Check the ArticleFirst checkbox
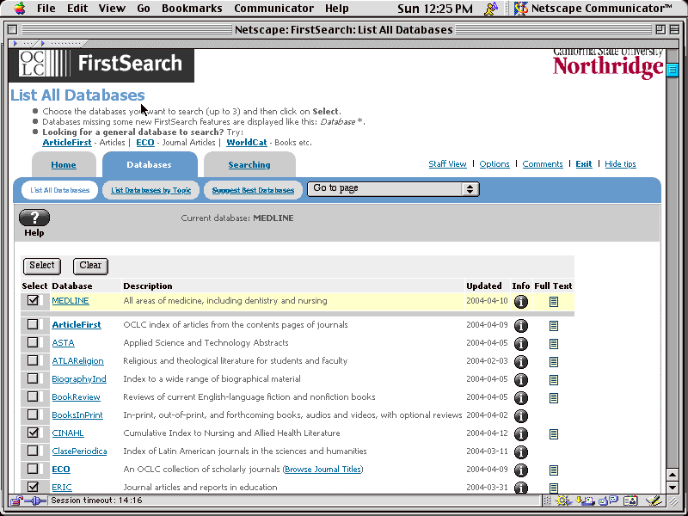The height and width of the screenshot is (516, 688). point(33,324)
